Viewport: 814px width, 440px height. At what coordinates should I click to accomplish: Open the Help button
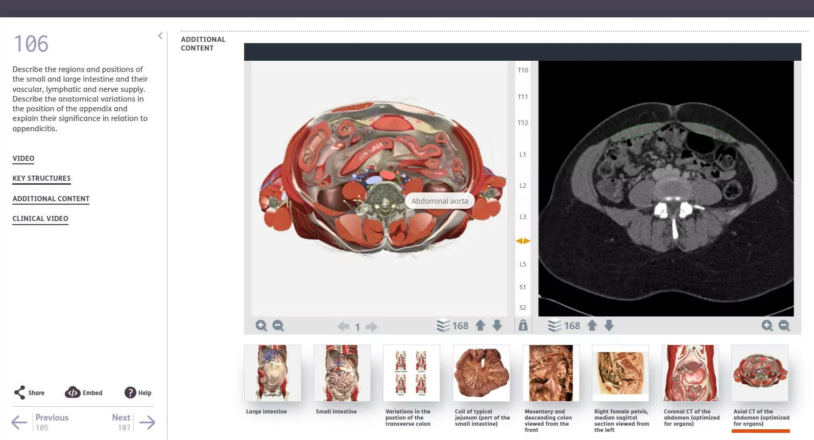(x=138, y=393)
